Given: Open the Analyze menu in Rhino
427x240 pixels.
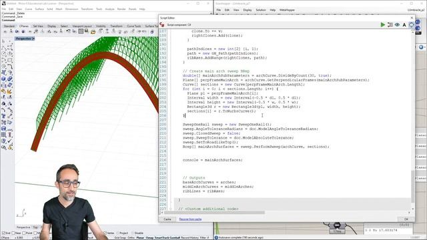Looking at the screenshot, I should [x=109, y=9].
